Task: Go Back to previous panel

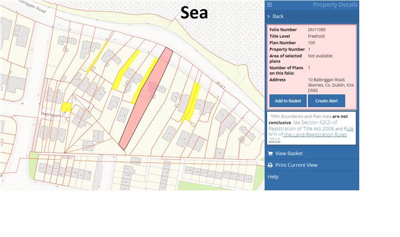Action: coord(278,16)
